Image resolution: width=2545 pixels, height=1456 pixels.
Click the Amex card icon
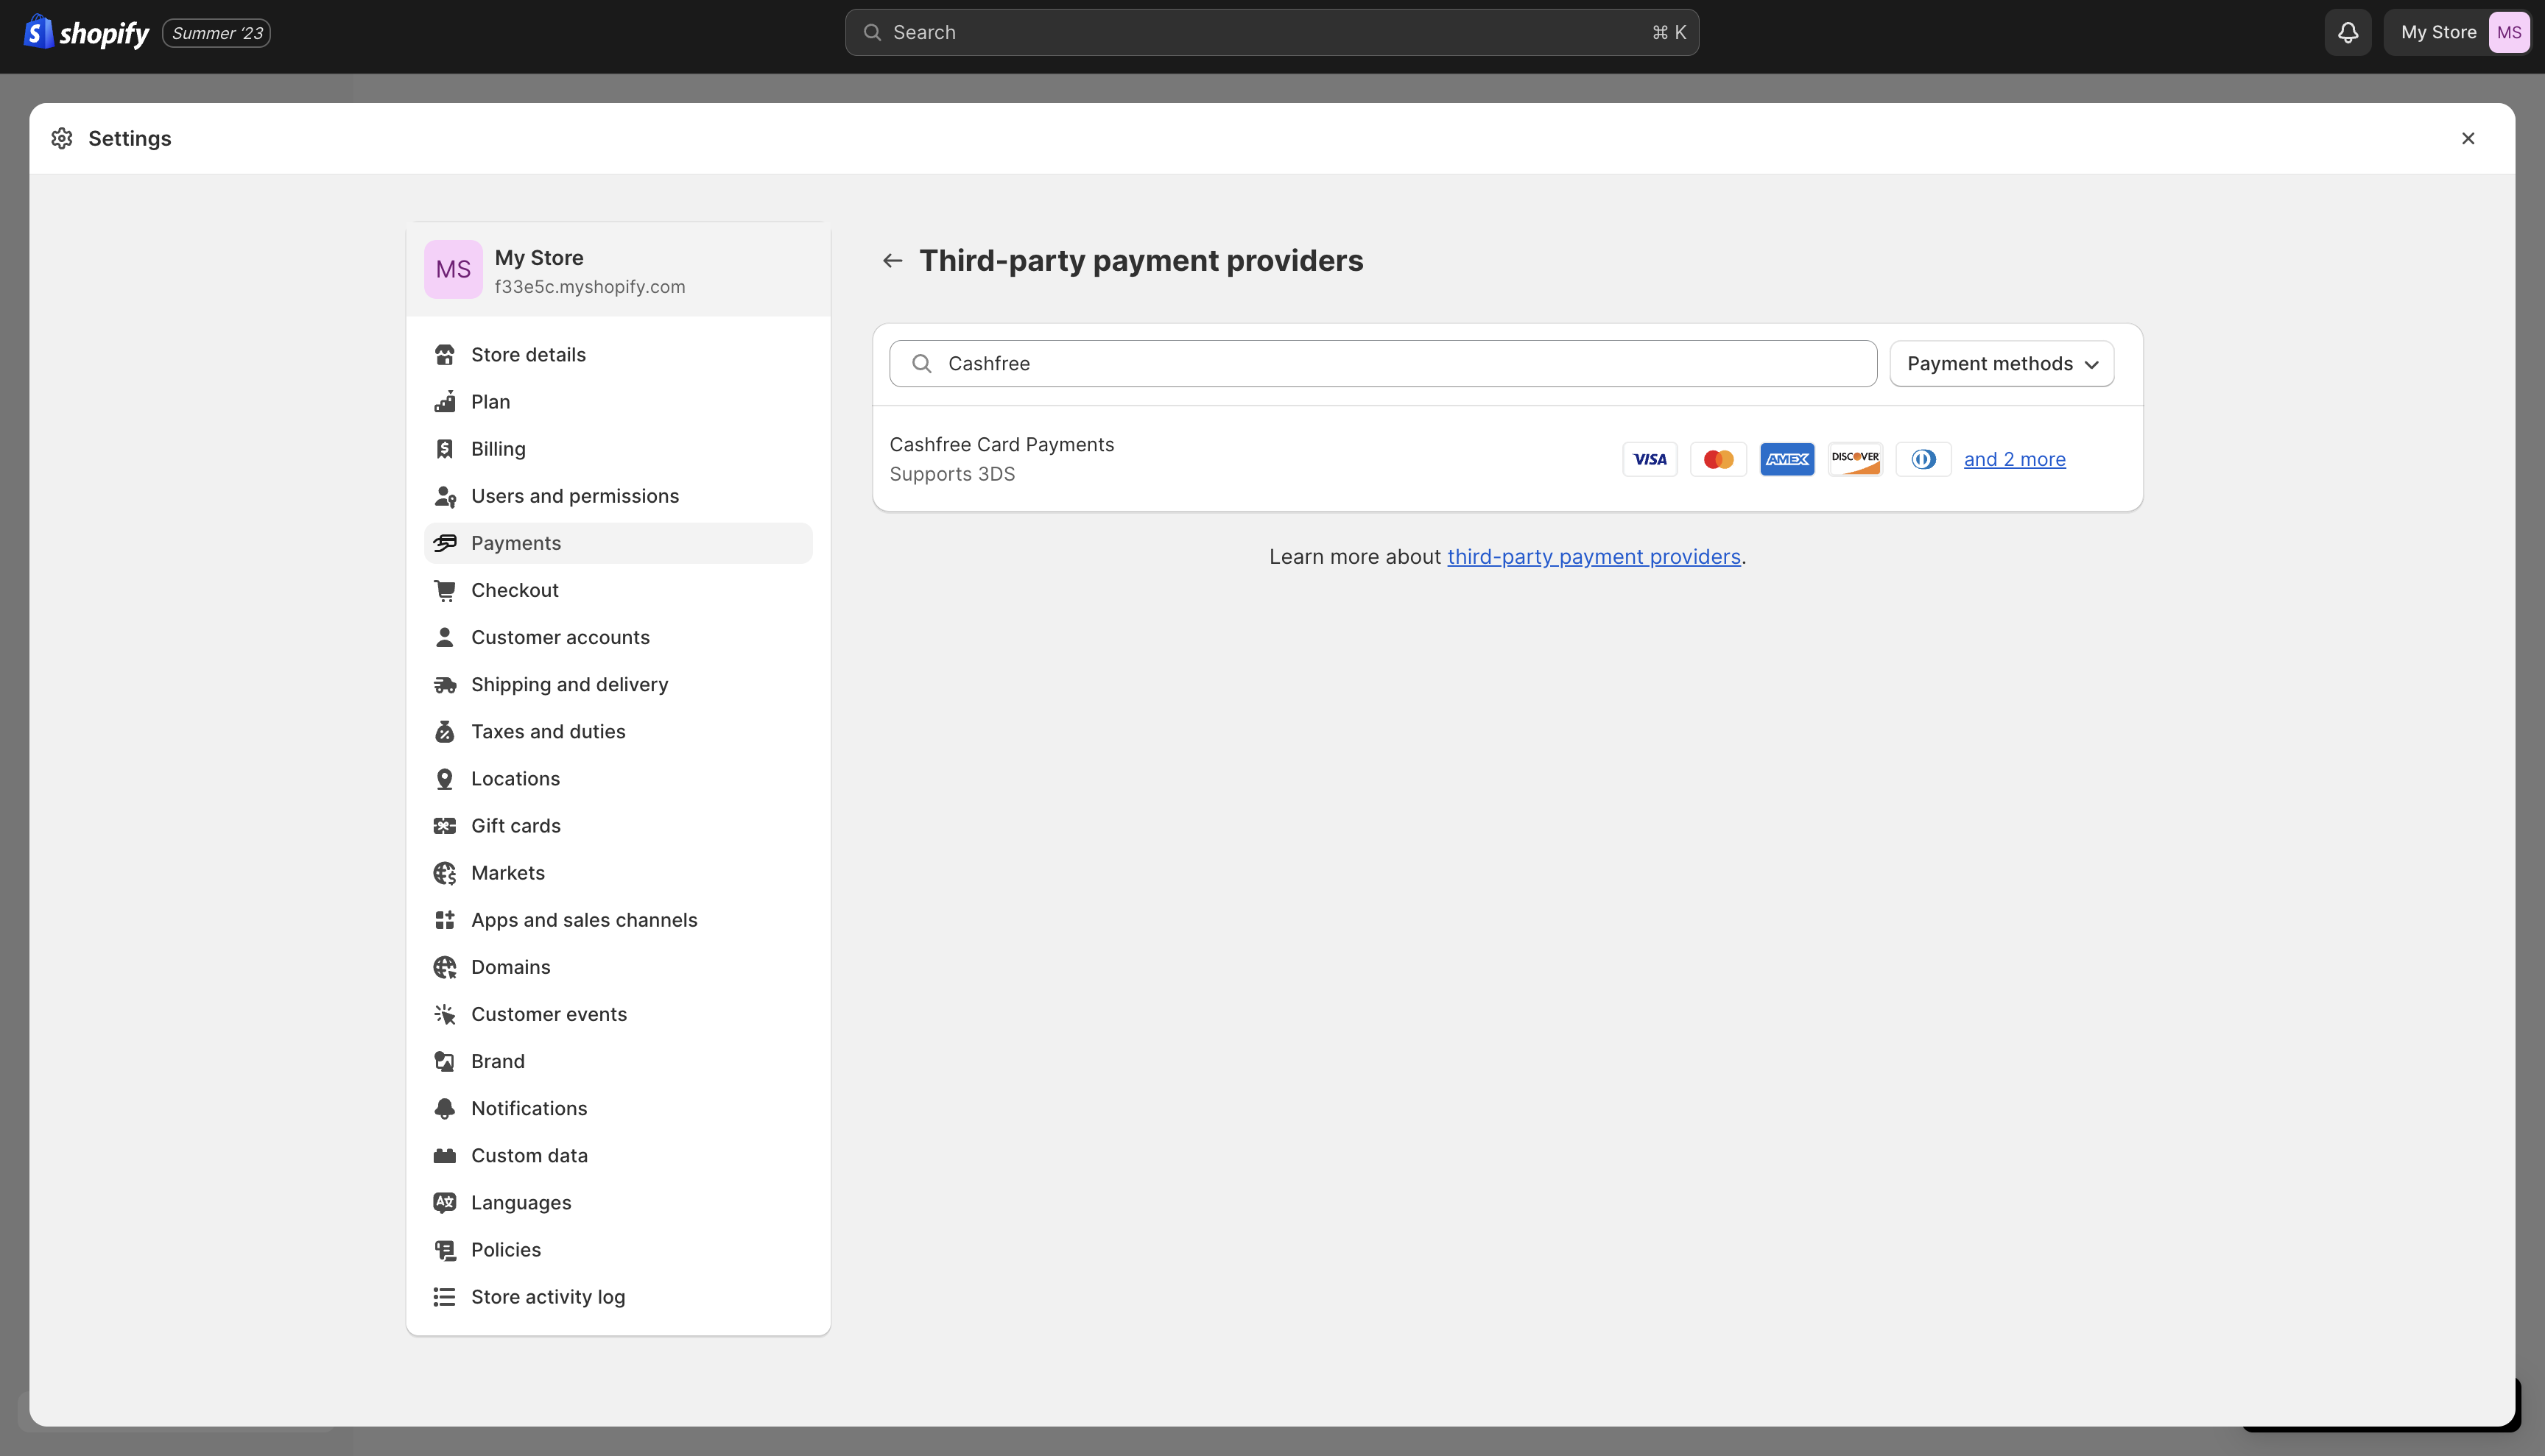point(1787,460)
